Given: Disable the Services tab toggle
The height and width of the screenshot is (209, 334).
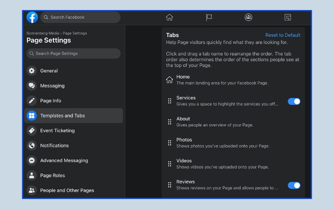Looking at the screenshot, I should 294,101.
